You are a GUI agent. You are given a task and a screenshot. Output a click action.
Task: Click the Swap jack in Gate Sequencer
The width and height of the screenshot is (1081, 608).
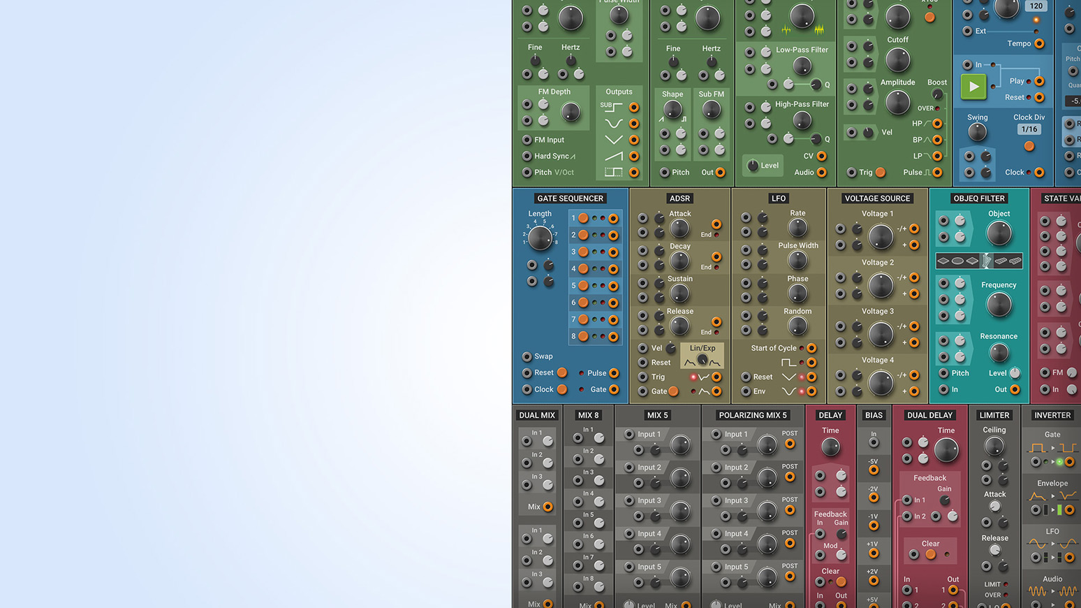527,356
